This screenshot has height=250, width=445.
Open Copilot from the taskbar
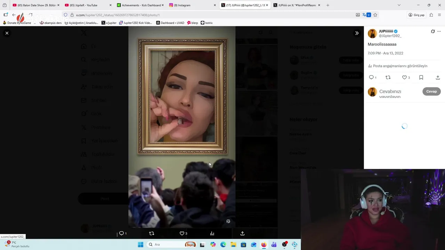[213, 244]
